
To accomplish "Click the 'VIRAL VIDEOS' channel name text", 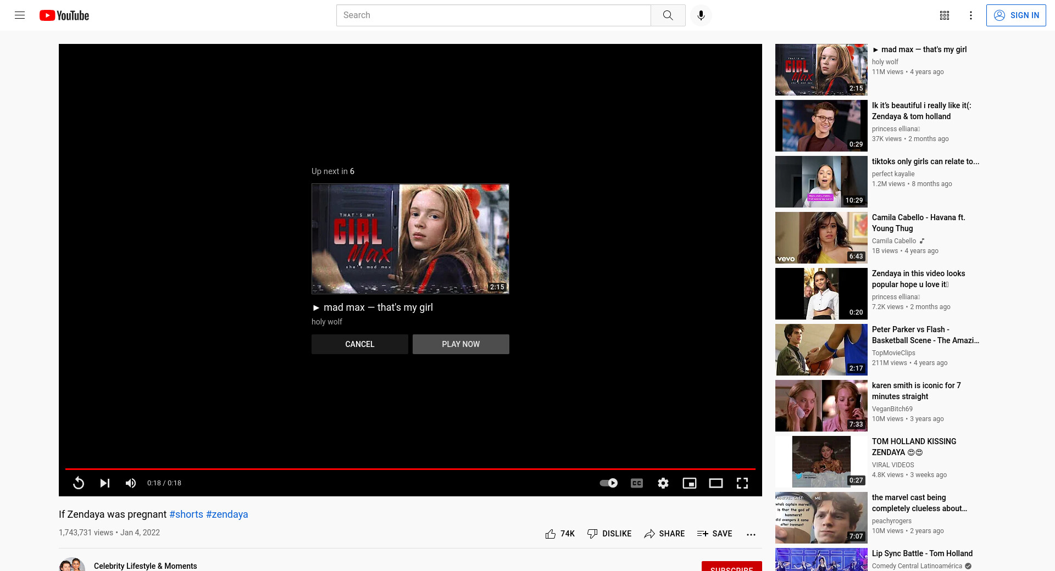I will [893, 465].
